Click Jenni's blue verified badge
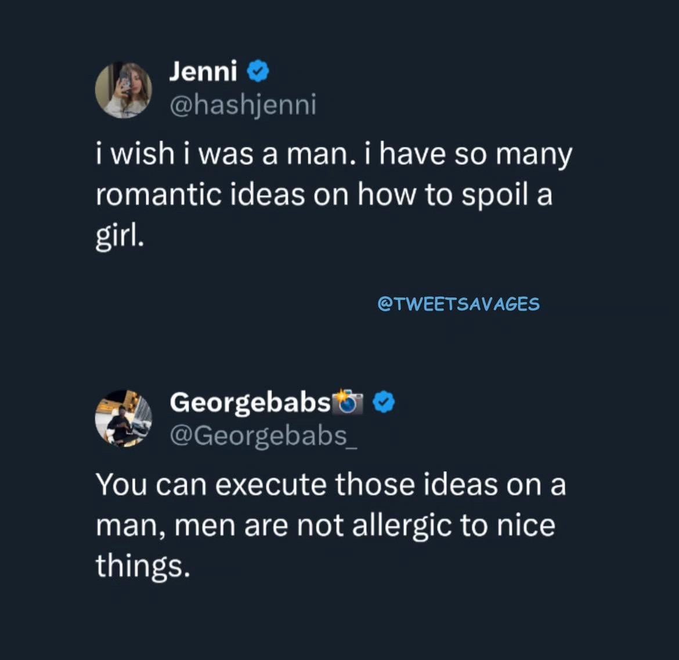679x660 pixels. (258, 71)
